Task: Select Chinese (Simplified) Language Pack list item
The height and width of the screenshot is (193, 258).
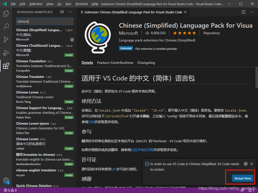Action: (44, 35)
